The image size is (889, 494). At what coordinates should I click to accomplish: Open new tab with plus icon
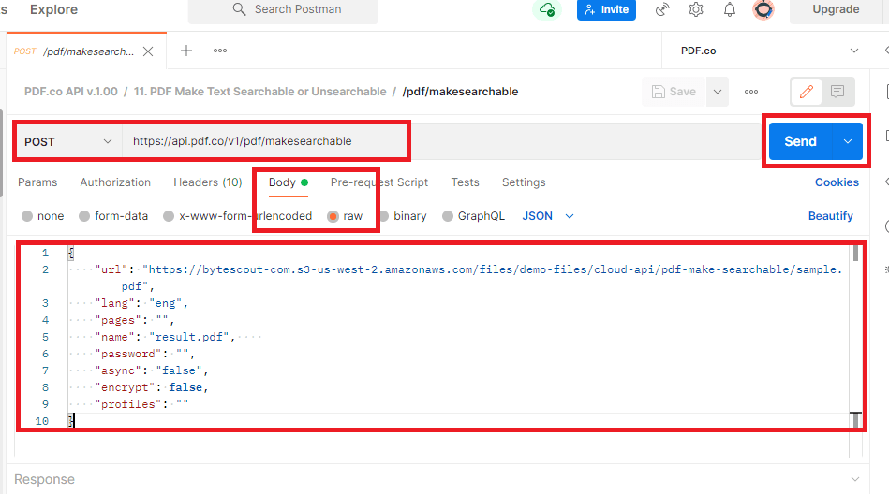[x=186, y=51]
